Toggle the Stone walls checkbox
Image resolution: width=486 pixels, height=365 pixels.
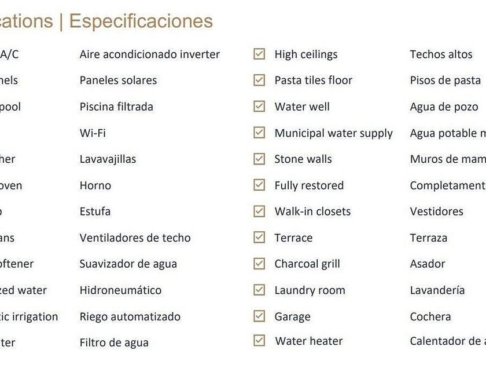(259, 159)
